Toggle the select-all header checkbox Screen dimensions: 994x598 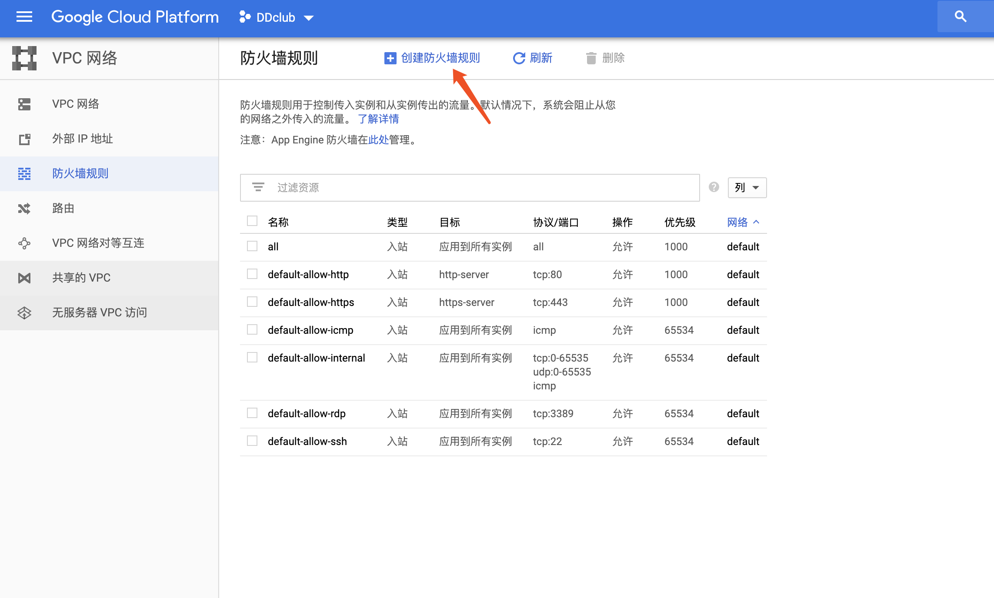[x=252, y=221]
